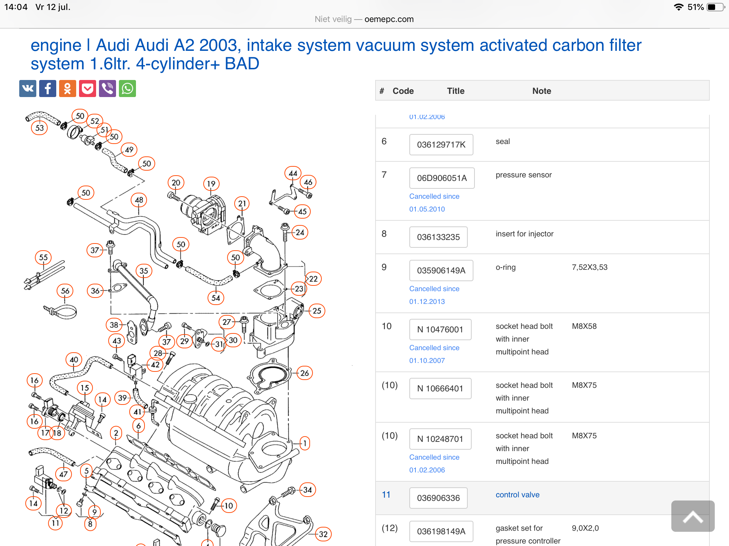Select diagram callout 25
Image resolution: width=729 pixels, height=546 pixels.
click(x=317, y=311)
